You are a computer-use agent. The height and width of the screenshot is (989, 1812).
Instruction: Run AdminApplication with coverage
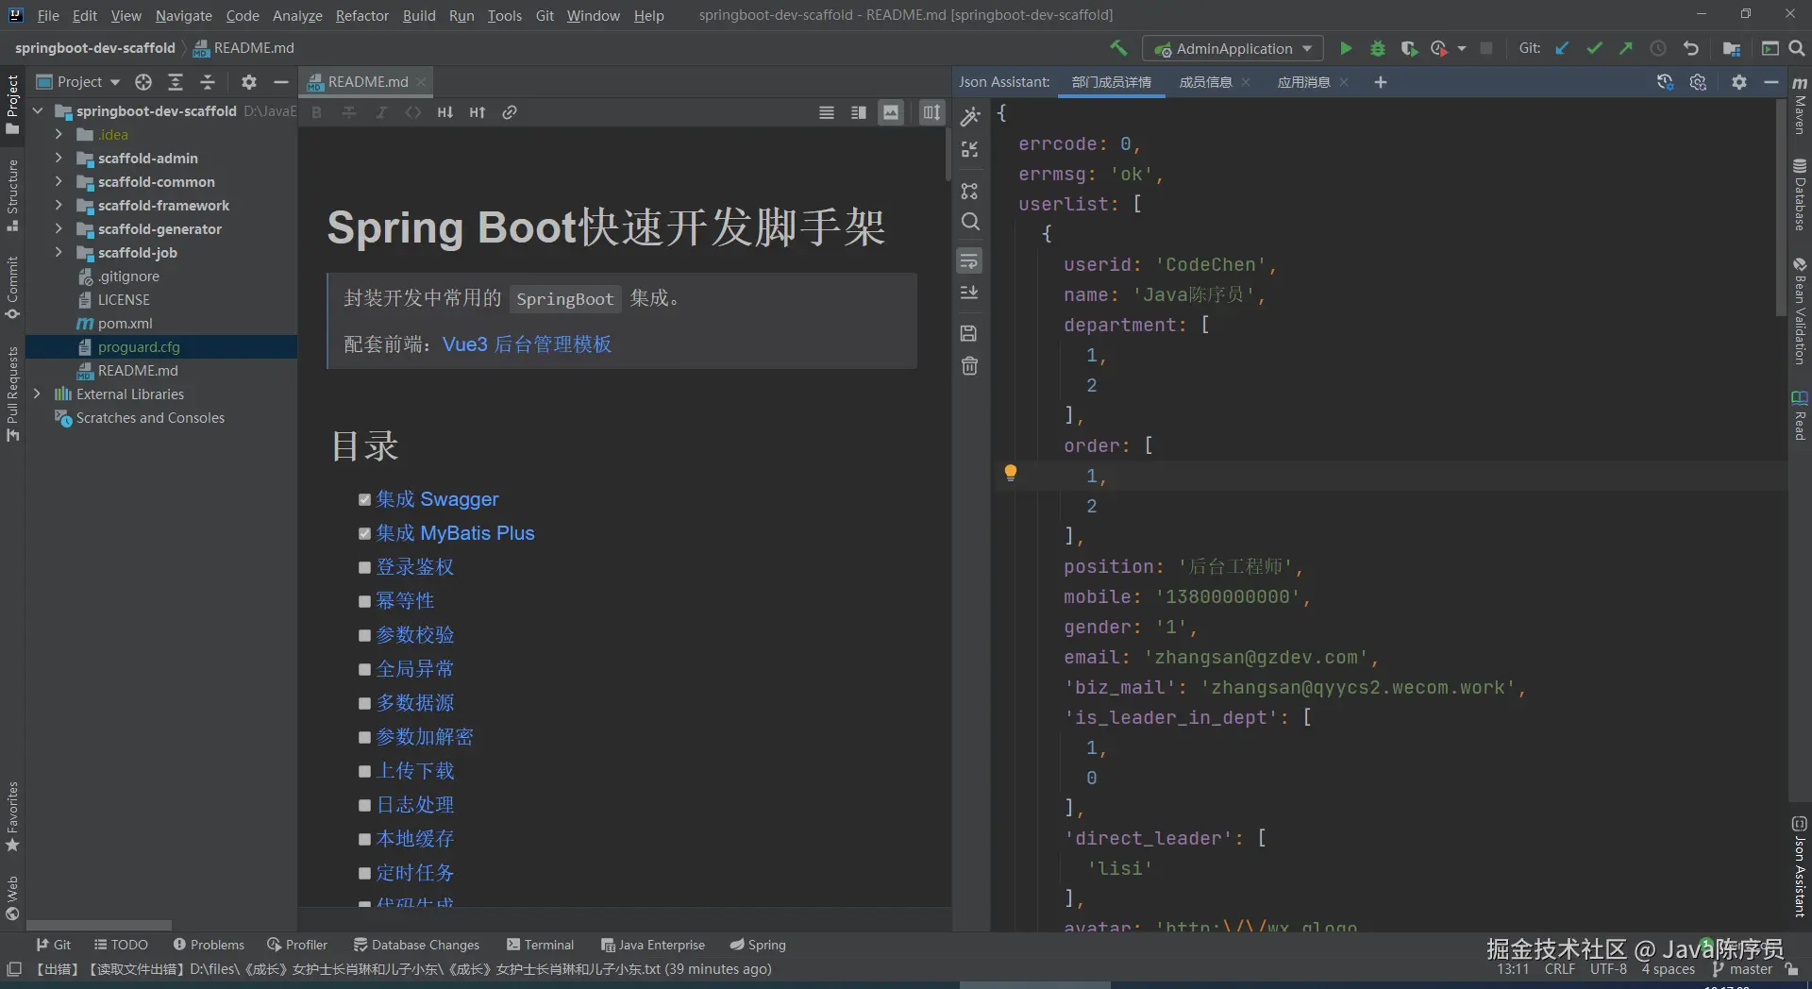[x=1408, y=48]
